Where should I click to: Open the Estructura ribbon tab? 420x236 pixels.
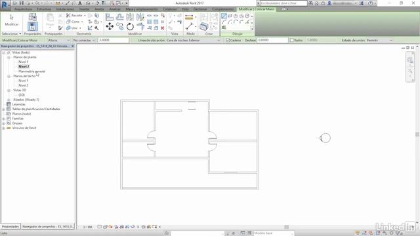tap(44, 9)
